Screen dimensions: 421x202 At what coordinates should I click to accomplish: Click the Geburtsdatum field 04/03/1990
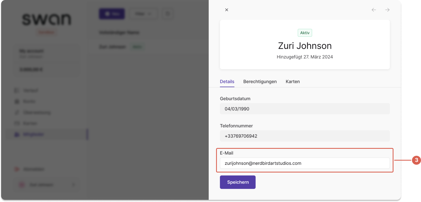305,109
